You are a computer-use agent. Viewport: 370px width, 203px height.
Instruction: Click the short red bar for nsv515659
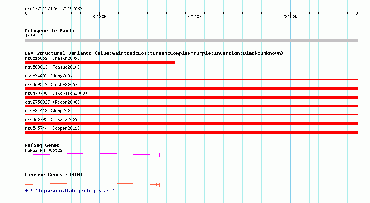coord(100,62)
